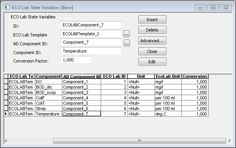Select the row selector for BOD_dis row
Screen dimensions: 236x148
point(6,87)
